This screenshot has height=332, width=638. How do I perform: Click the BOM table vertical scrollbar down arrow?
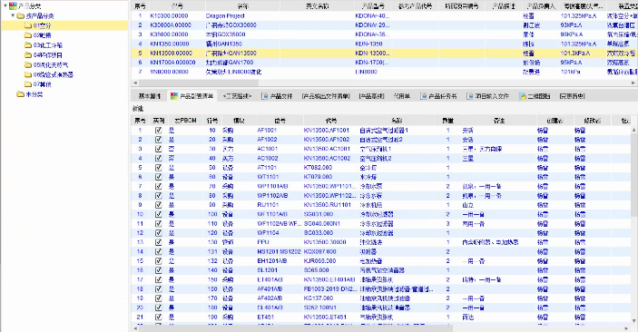(634, 321)
